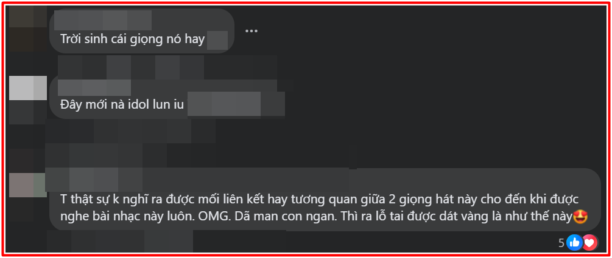Click blurred author name above "Trời sinh cái giọng"

pyautogui.click(x=103, y=20)
